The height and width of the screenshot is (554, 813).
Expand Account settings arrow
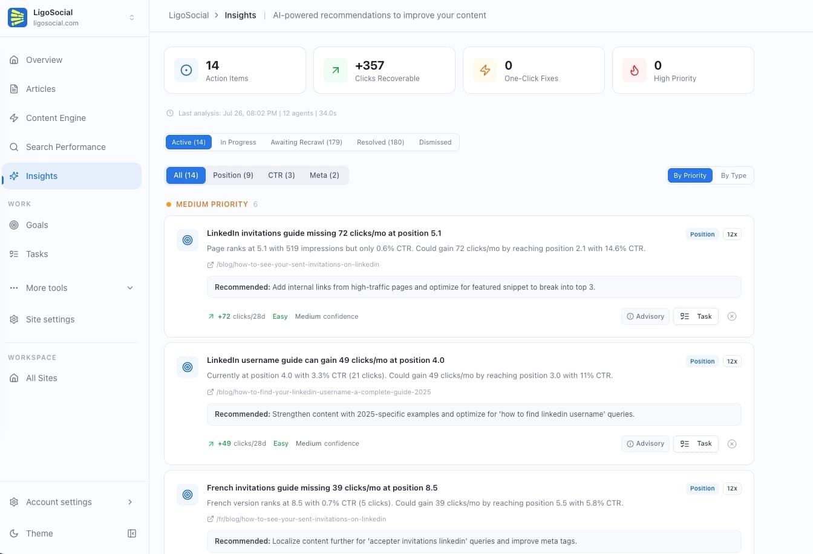tap(130, 502)
